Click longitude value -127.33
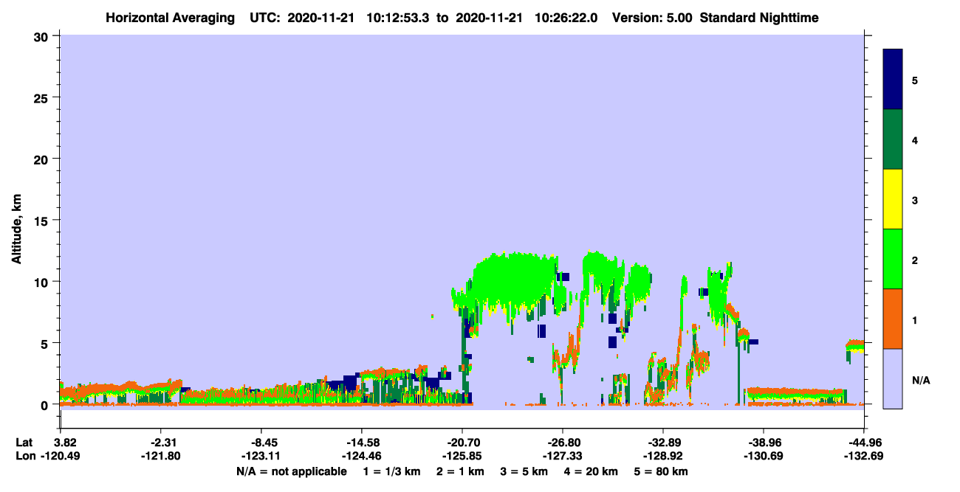The height and width of the screenshot is (492, 960). [x=563, y=456]
